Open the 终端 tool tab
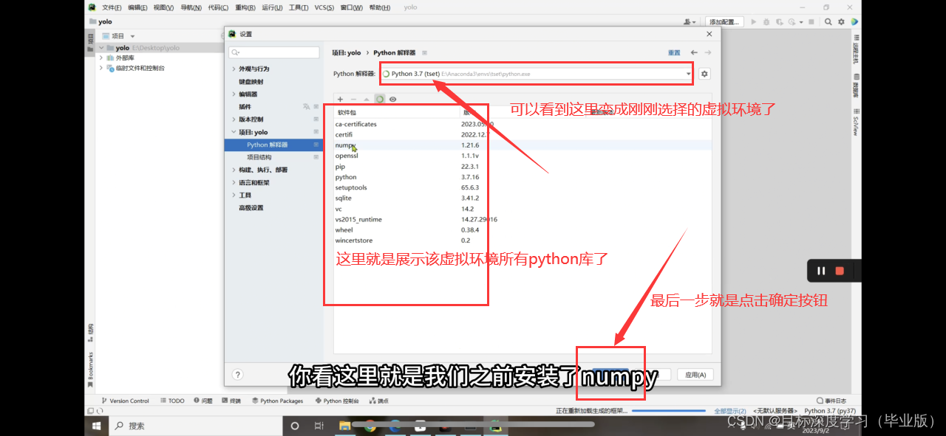The height and width of the screenshot is (436, 946). [231, 401]
